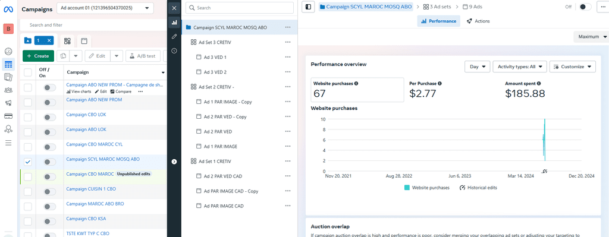
Task: Open the Ad account 01 dropdown
Action: (x=105, y=8)
